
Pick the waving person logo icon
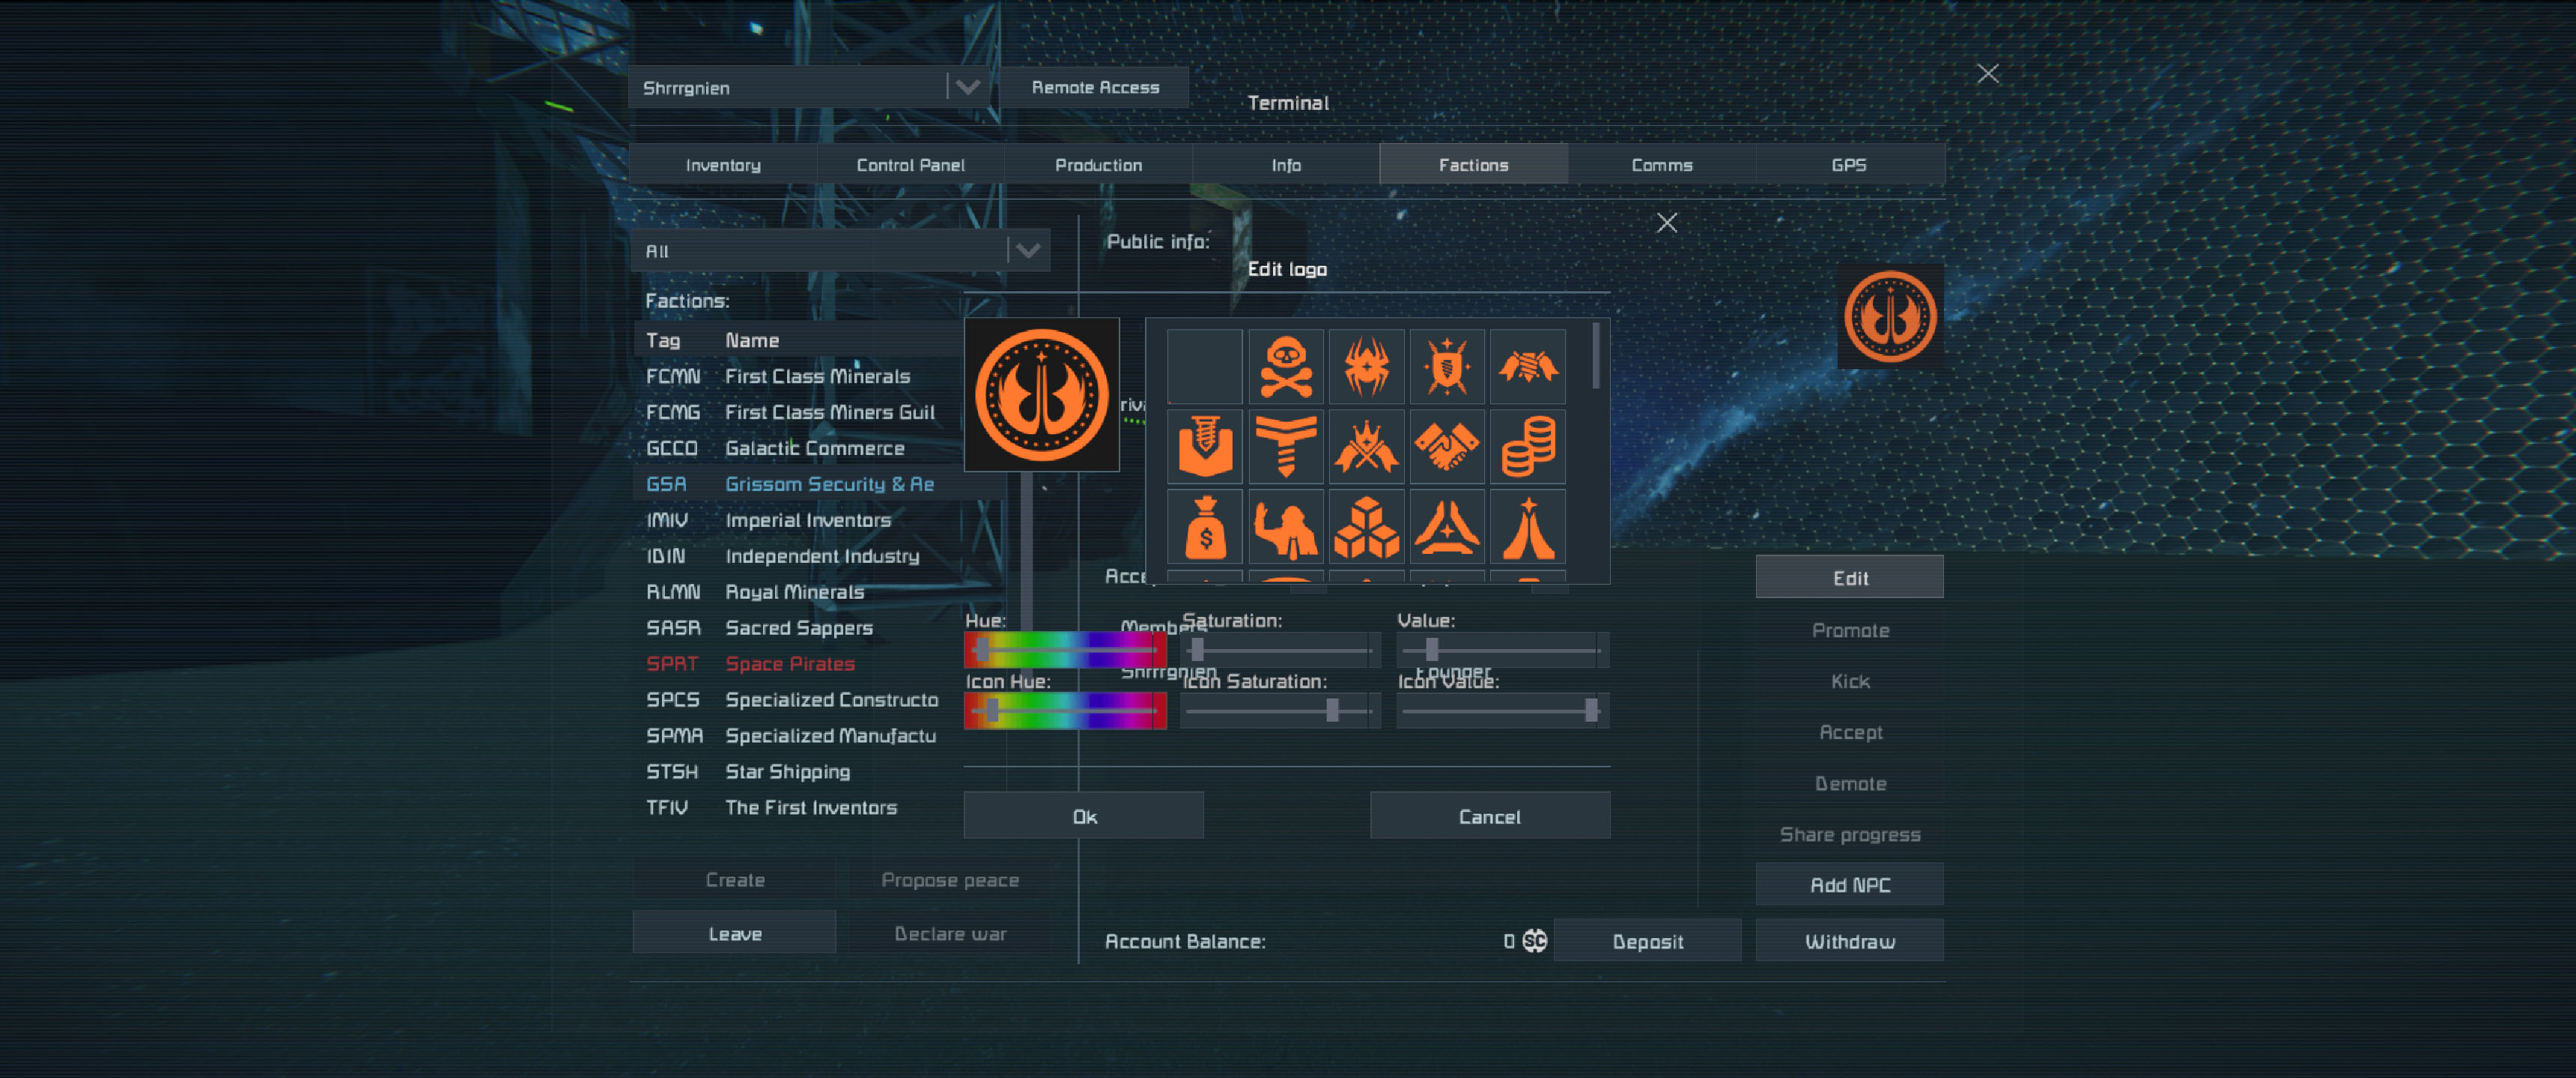coord(1285,527)
